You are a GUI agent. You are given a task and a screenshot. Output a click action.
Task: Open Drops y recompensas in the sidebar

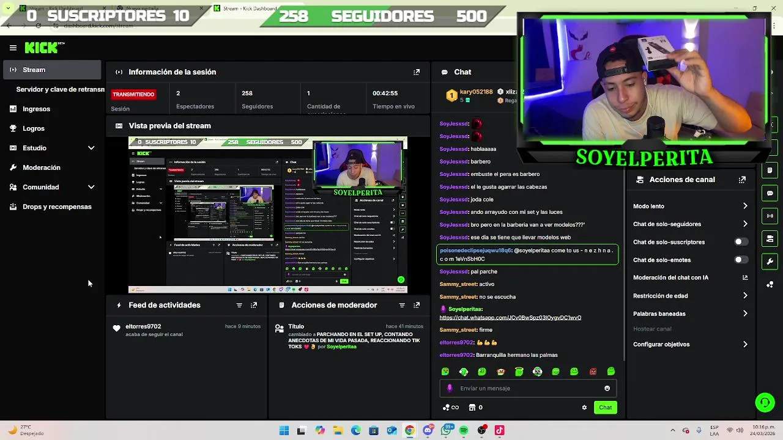click(x=52, y=207)
